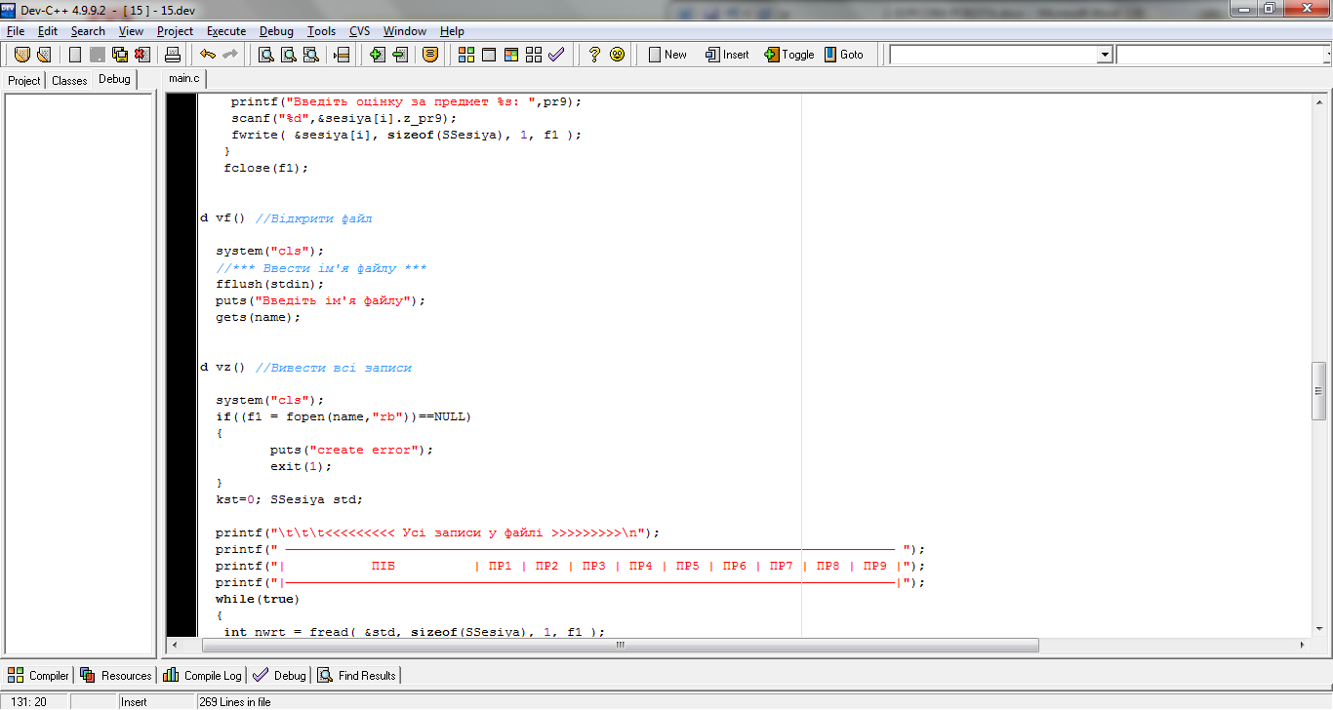Open the View menu
This screenshot has height=710, width=1333.
click(131, 31)
